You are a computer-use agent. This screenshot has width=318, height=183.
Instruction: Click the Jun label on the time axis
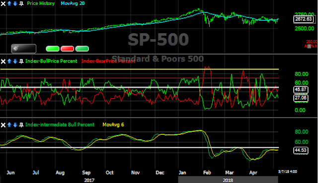[x=10, y=173]
